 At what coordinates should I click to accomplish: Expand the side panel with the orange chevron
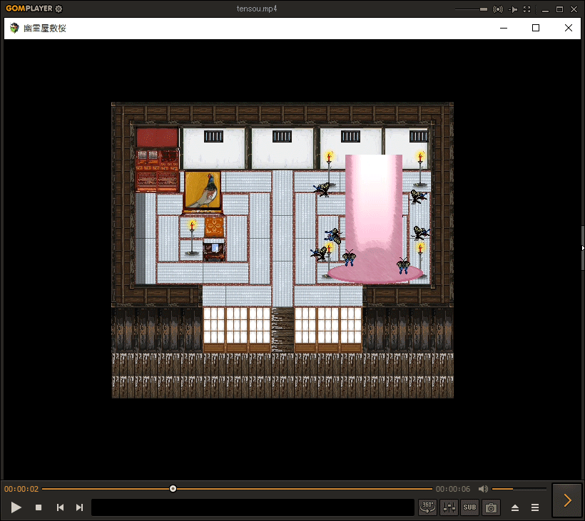(x=567, y=500)
